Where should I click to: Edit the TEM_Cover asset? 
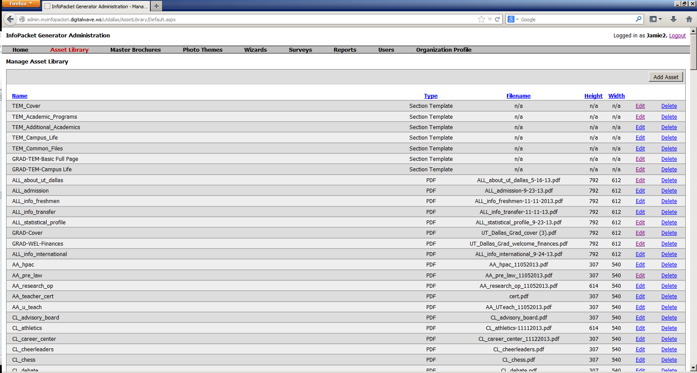(x=640, y=106)
